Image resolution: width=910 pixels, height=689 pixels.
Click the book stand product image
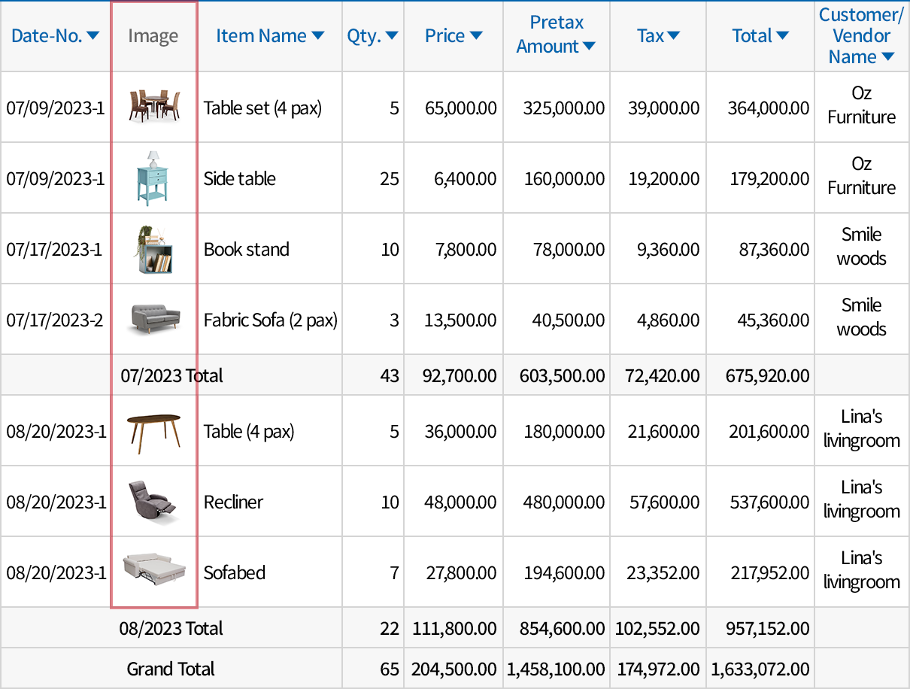(153, 248)
